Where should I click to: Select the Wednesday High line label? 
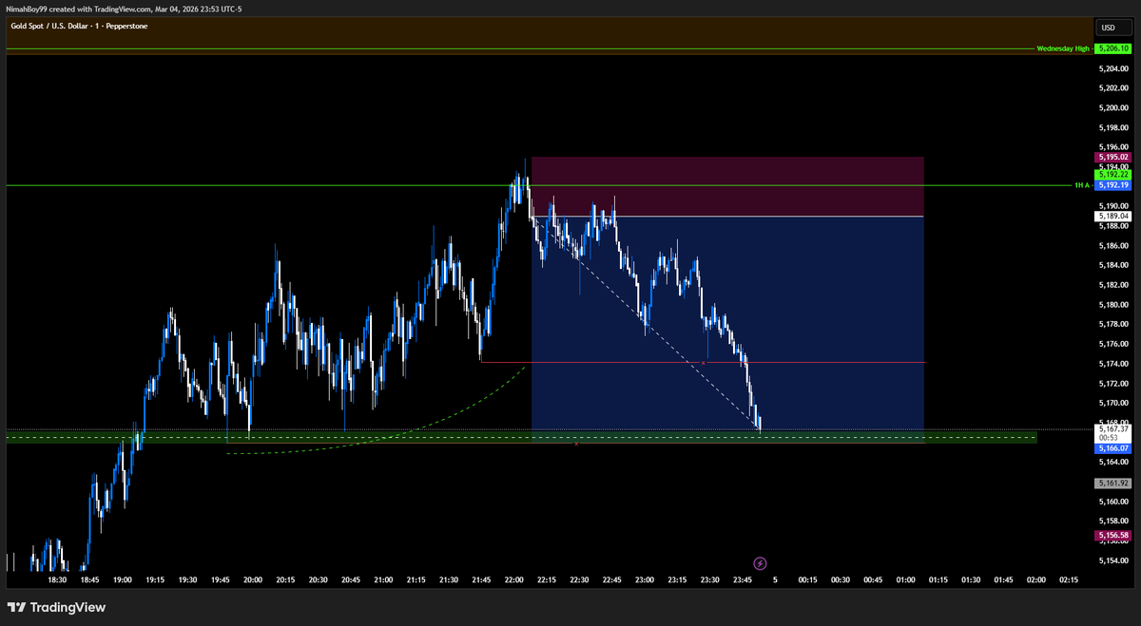(x=1063, y=47)
